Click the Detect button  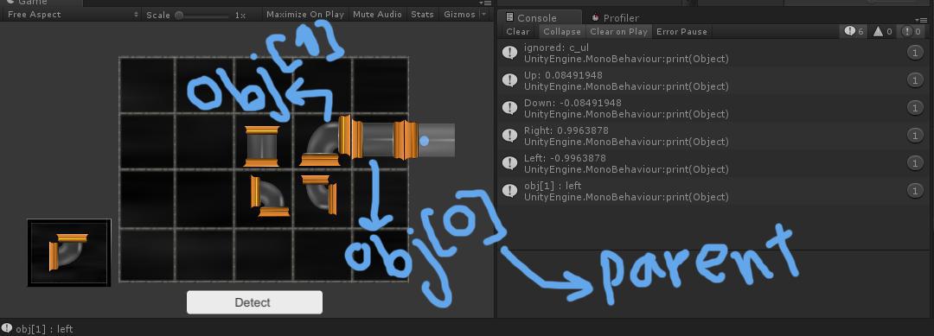(254, 302)
